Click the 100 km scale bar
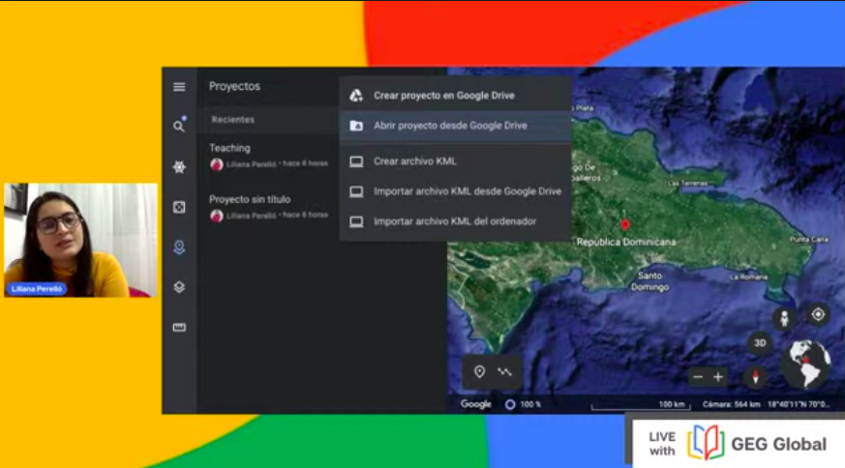 pyautogui.click(x=641, y=404)
